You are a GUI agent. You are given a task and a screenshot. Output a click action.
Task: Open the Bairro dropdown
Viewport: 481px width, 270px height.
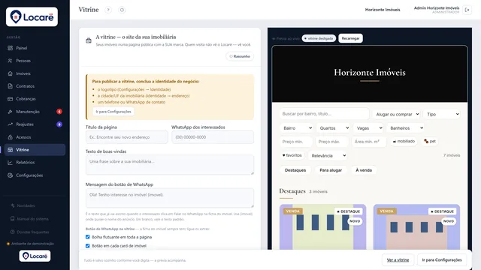point(296,128)
